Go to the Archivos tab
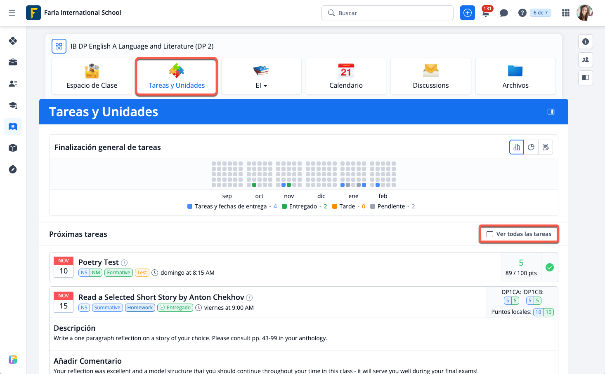 pos(515,77)
